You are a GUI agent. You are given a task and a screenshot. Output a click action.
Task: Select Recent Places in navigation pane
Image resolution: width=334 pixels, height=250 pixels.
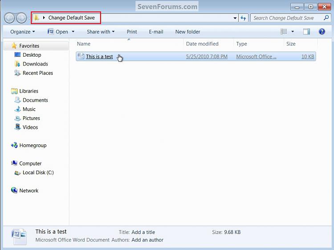point(38,73)
